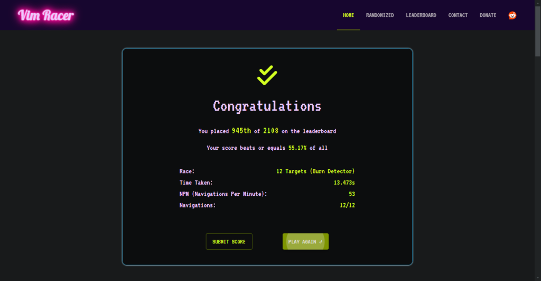Select the 12/12 navigations value

(347, 205)
